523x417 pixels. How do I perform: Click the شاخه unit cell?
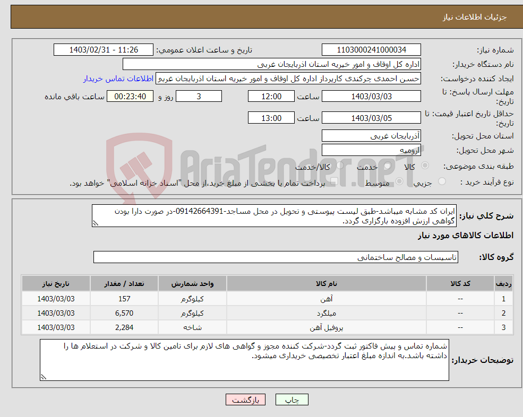192,328
